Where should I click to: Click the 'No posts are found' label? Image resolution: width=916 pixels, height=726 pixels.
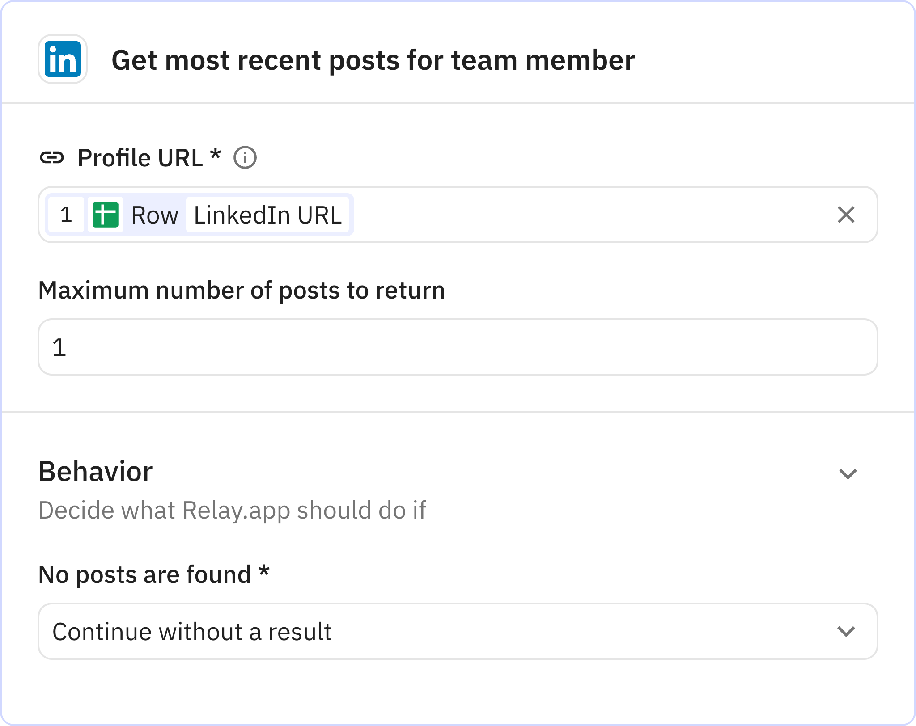[x=144, y=574]
